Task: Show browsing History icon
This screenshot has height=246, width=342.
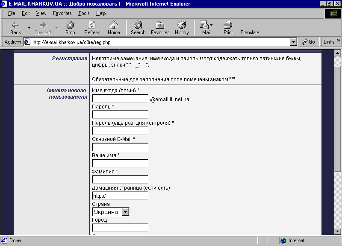Action: point(181,25)
